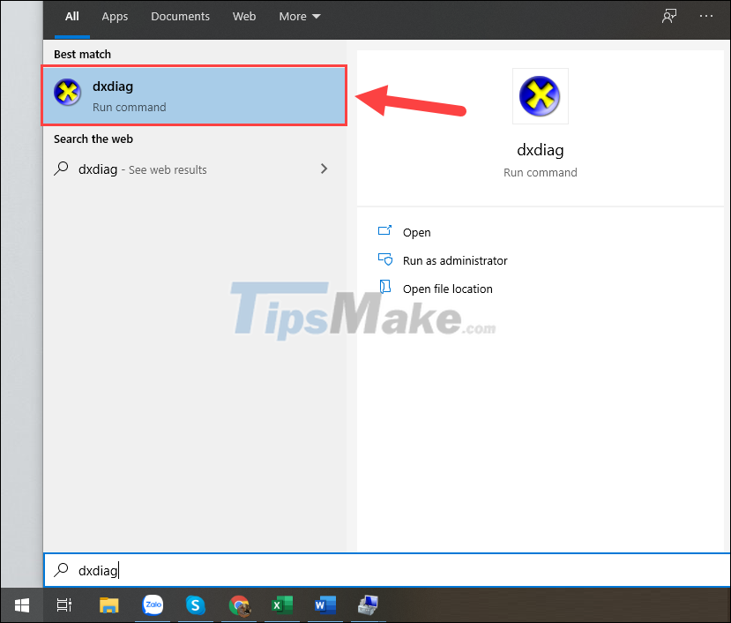Open the sign-in options person icon
Viewport: 731px width, 623px height.
point(669,16)
